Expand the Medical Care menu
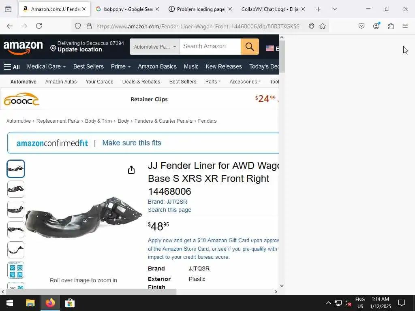 pyautogui.click(x=46, y=67)
